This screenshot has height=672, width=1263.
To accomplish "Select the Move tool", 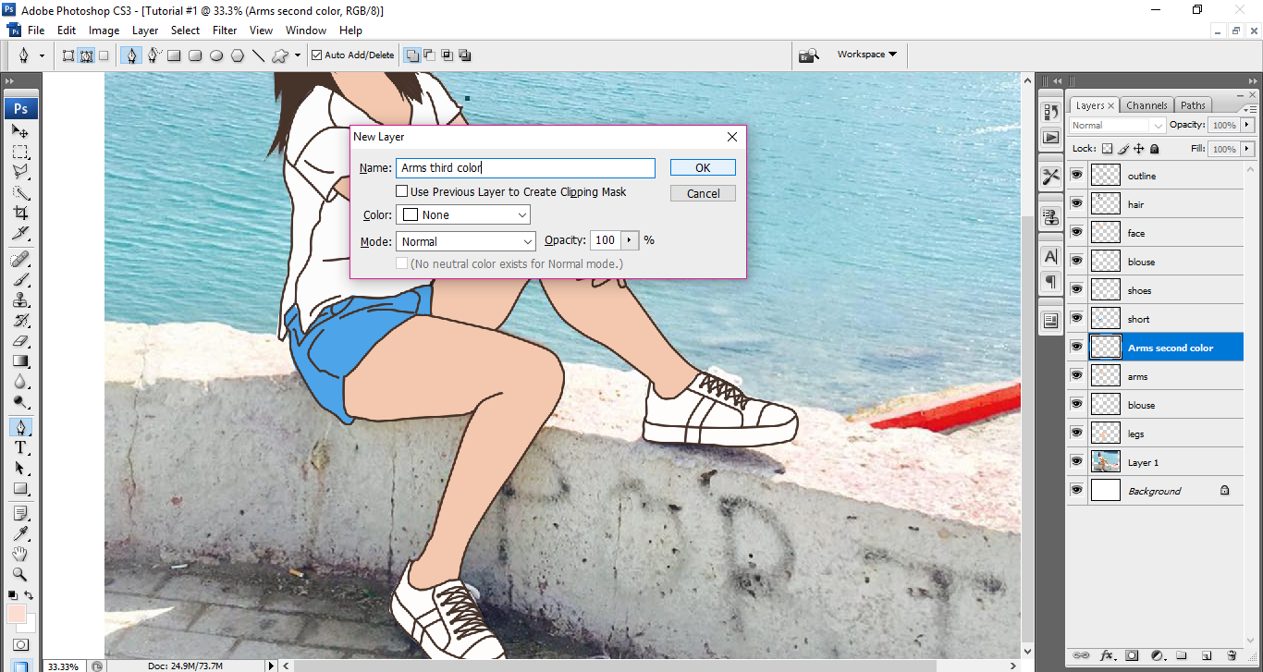I will [20, 131].
